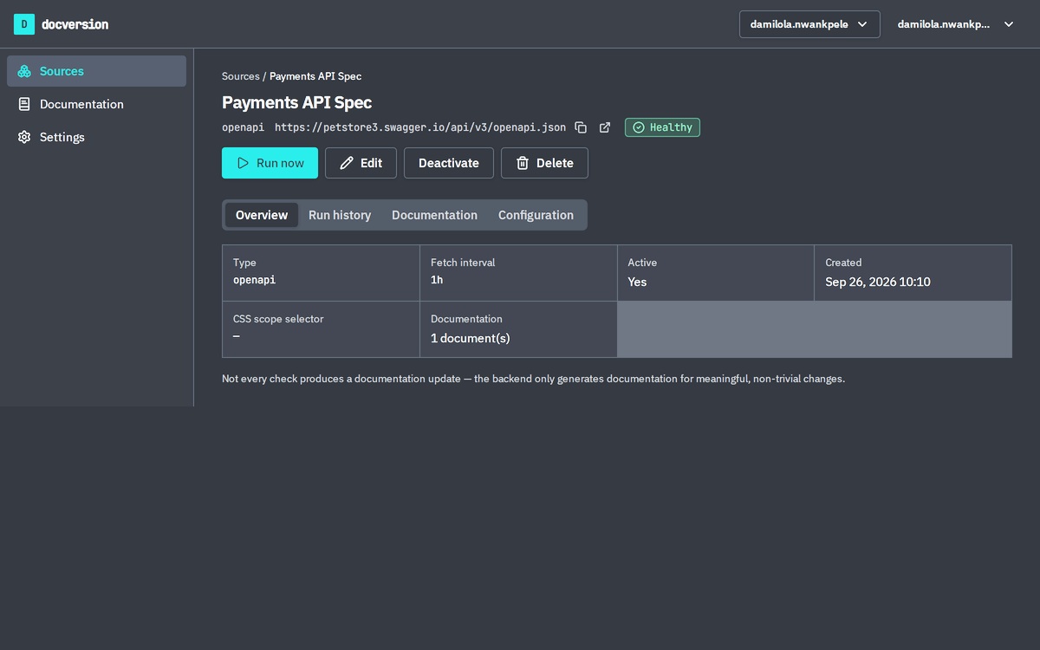Switch to the Run history tab

[x=340, y=215]
